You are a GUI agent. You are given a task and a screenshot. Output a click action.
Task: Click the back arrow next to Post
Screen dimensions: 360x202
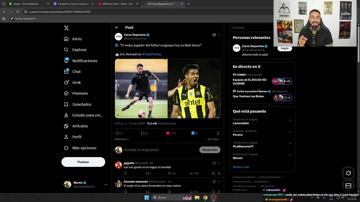117,27
